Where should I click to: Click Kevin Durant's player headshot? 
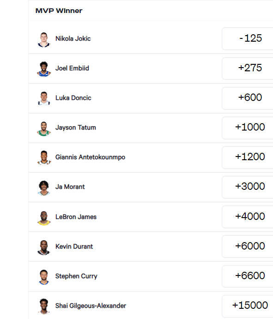[x=44, y=247]
